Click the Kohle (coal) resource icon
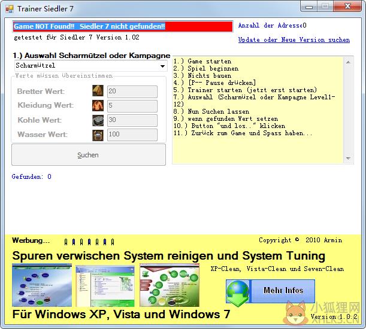Viewport: 366px width, 329px height. coord(98,121)
